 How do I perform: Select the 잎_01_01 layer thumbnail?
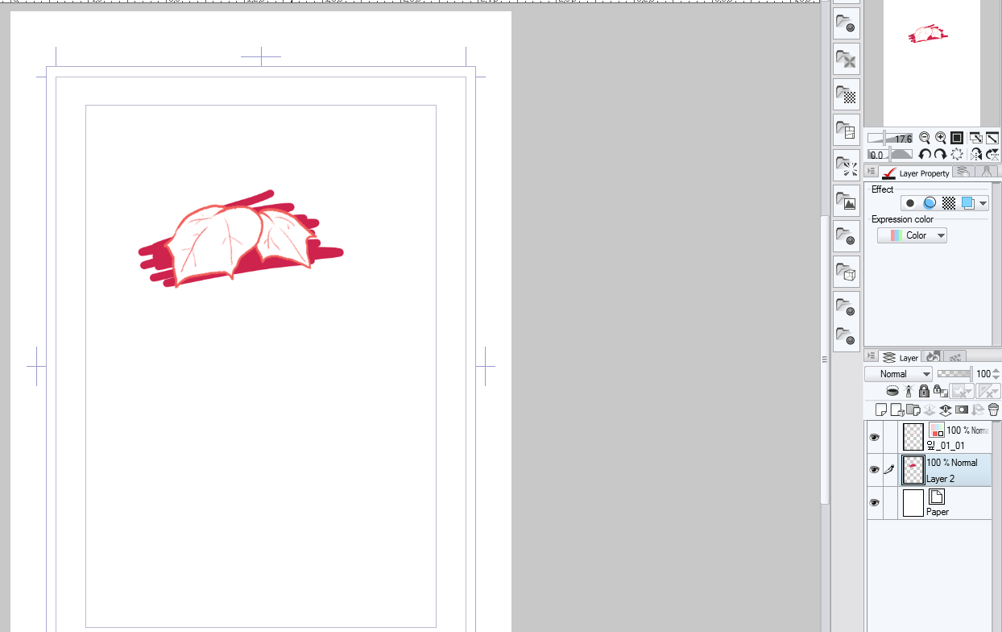click(x=913, y=437)
